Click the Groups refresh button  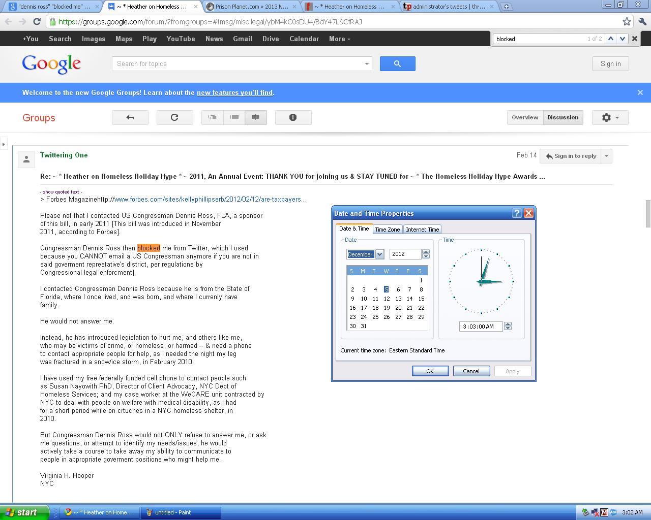(174, 117)
